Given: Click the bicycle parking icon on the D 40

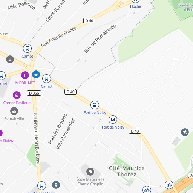Looking at the screenshot, I should tap(169, 185).
